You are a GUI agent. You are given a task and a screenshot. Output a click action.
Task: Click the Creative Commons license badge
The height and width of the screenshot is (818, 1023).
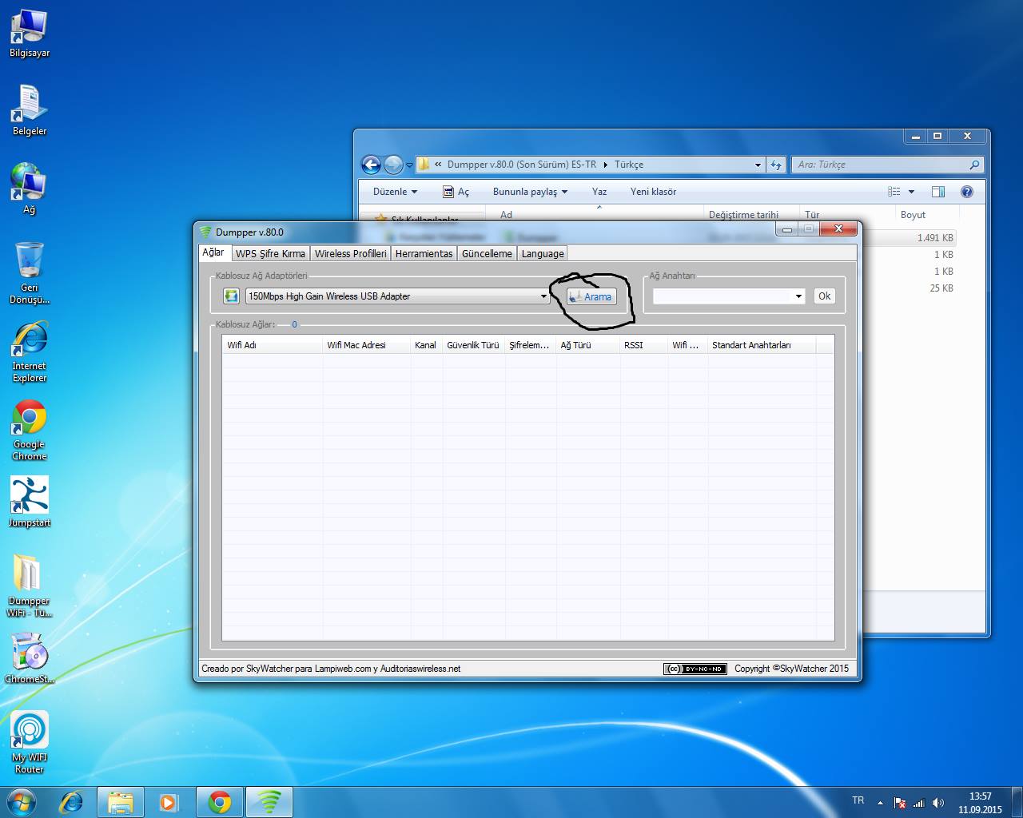click(695, 669)
